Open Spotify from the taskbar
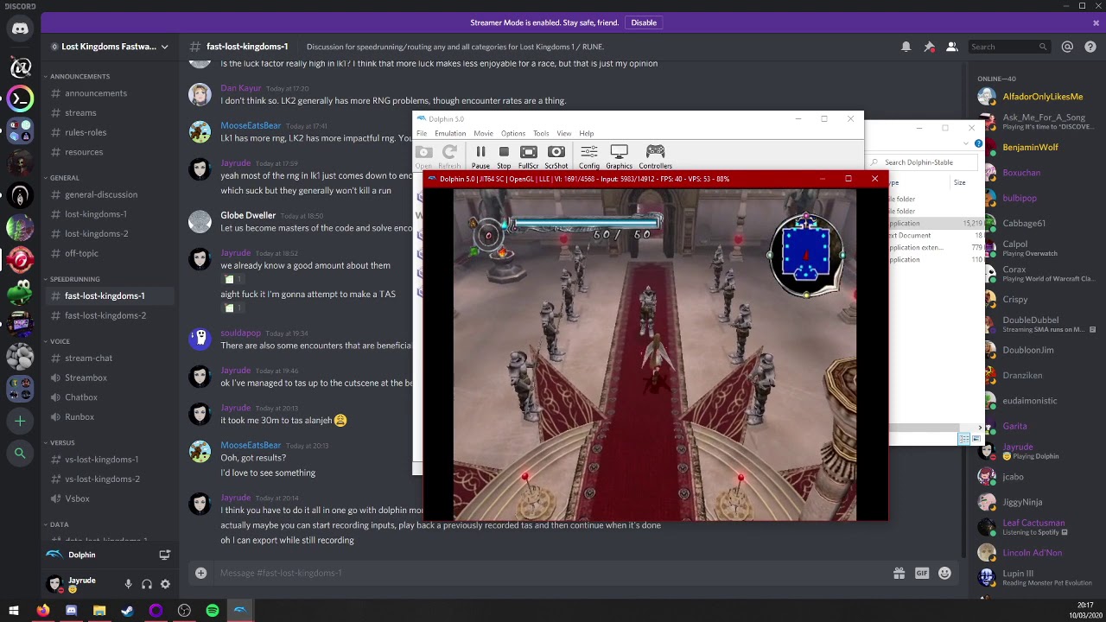This screenshot has width=1106, height=622. point(213,611)
